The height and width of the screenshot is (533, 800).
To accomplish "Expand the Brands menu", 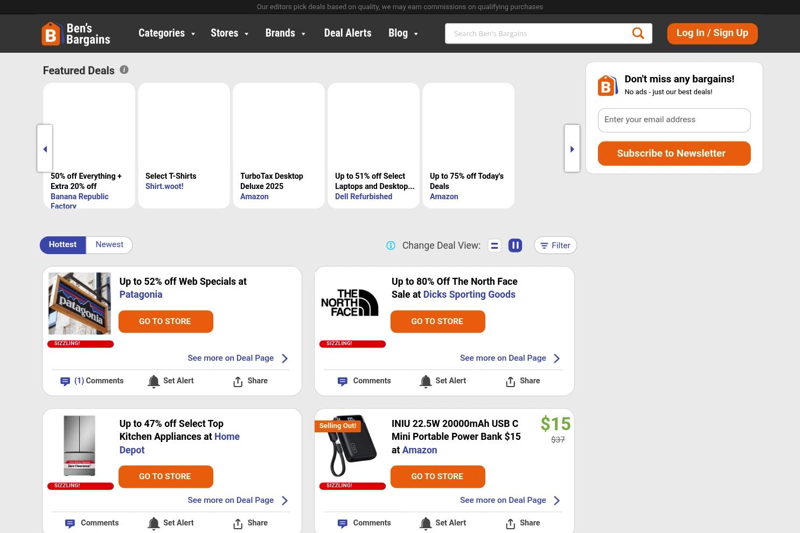I will 286,33.
